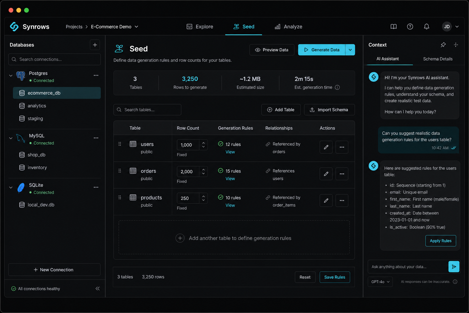
Task: Click Add Table button
Action: (x=281, y=110)
